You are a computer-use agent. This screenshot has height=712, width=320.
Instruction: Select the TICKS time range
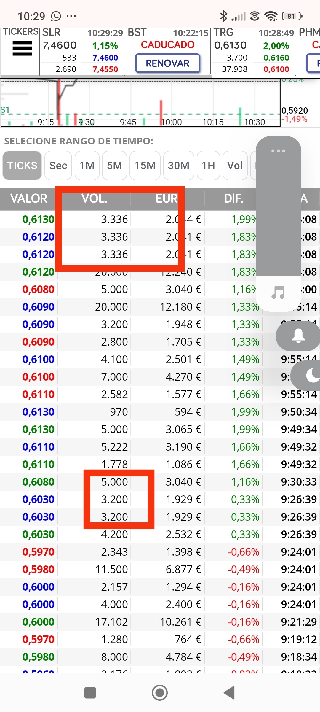[22, 165]
